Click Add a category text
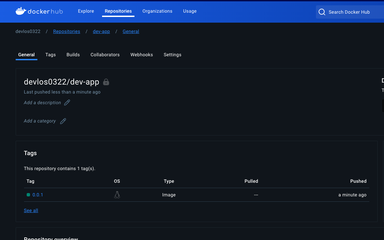Viewport: 384px width, 240px height. pos(40,121)
